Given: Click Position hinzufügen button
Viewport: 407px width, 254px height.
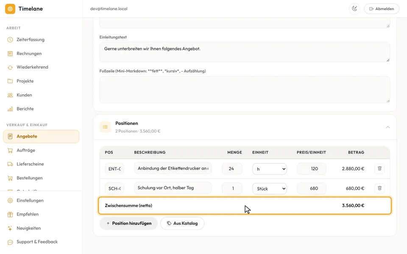Looking at the screenshot, I should (x=129, y=224).
